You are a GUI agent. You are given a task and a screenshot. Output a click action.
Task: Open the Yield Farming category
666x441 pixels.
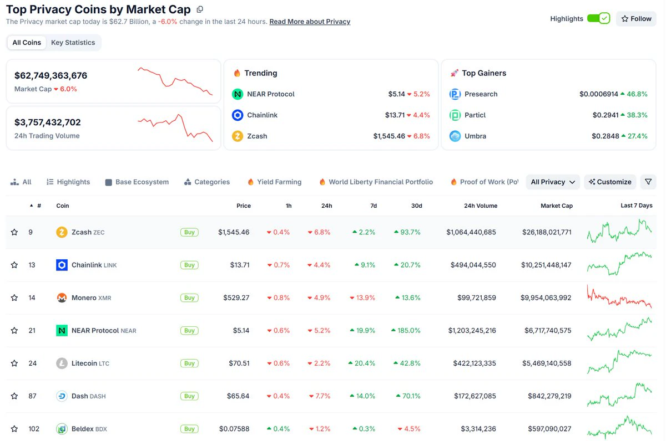click(x=275, y=182)
